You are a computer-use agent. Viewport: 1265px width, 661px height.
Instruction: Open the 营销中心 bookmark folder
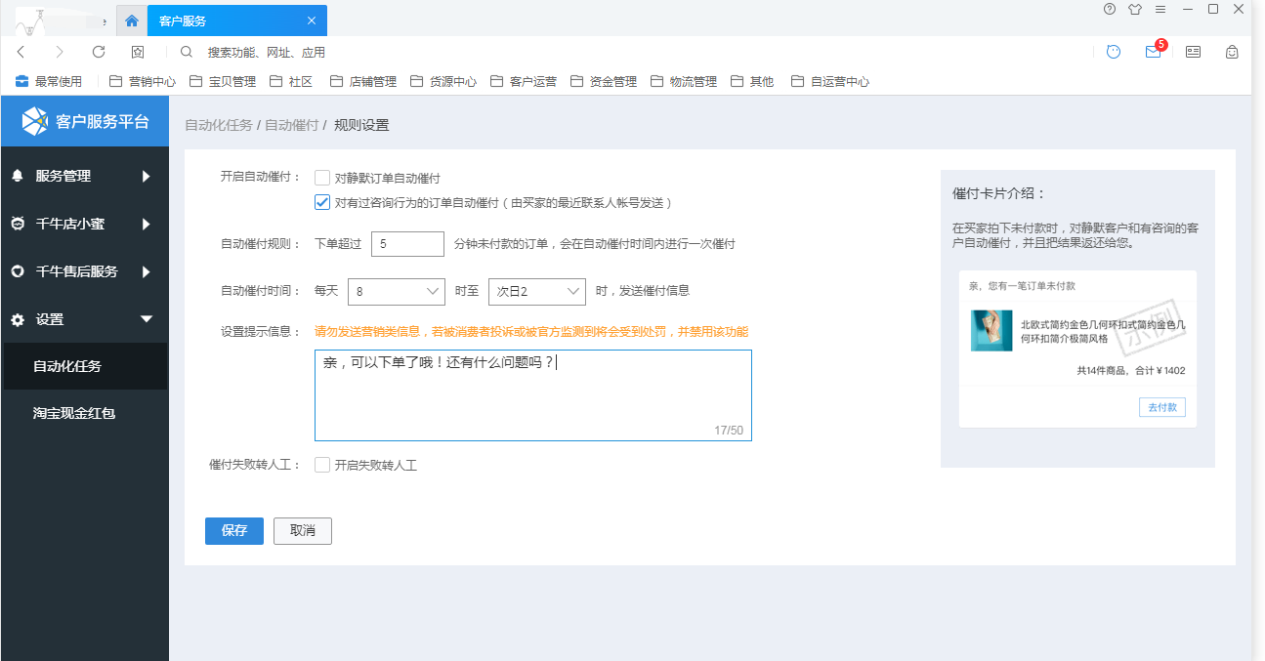tap(144, 82)
